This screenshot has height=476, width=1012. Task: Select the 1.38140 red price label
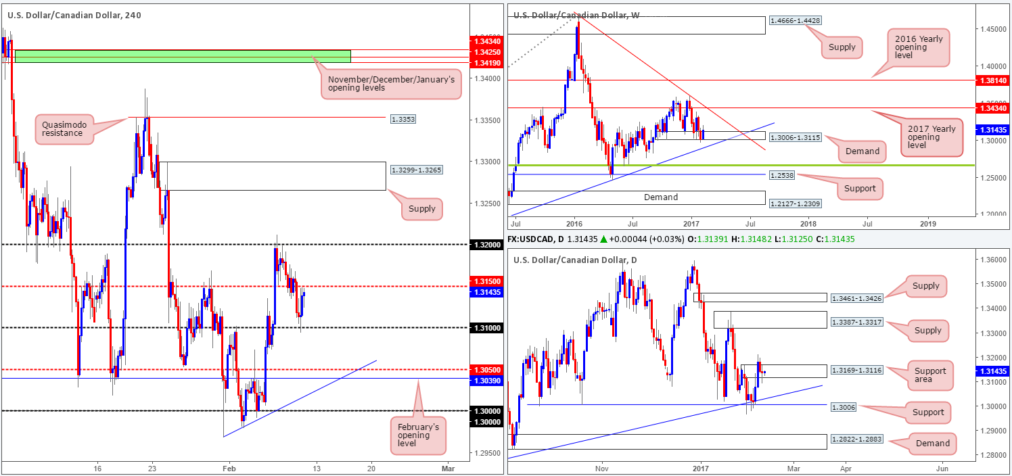click(992, 80)
